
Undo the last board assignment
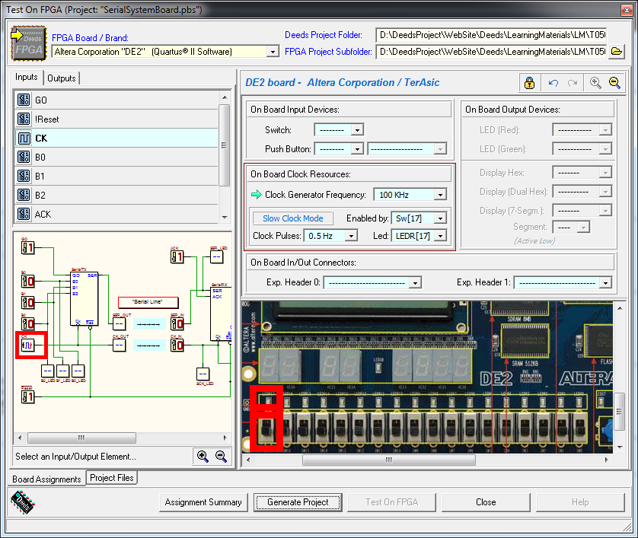(x=553, y=83)
